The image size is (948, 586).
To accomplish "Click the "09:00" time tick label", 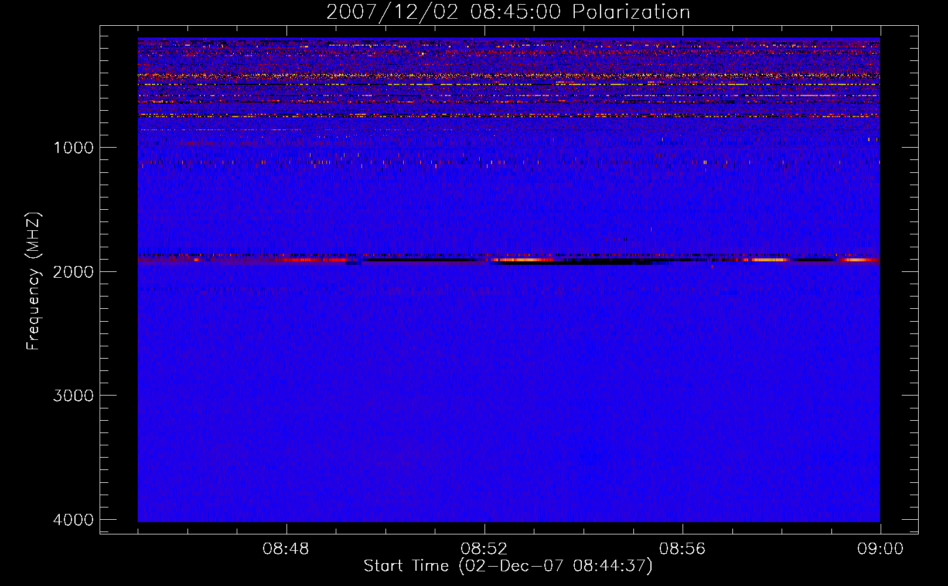I will (880, 549).
